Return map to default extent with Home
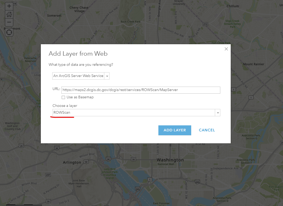 coord(9,14)
